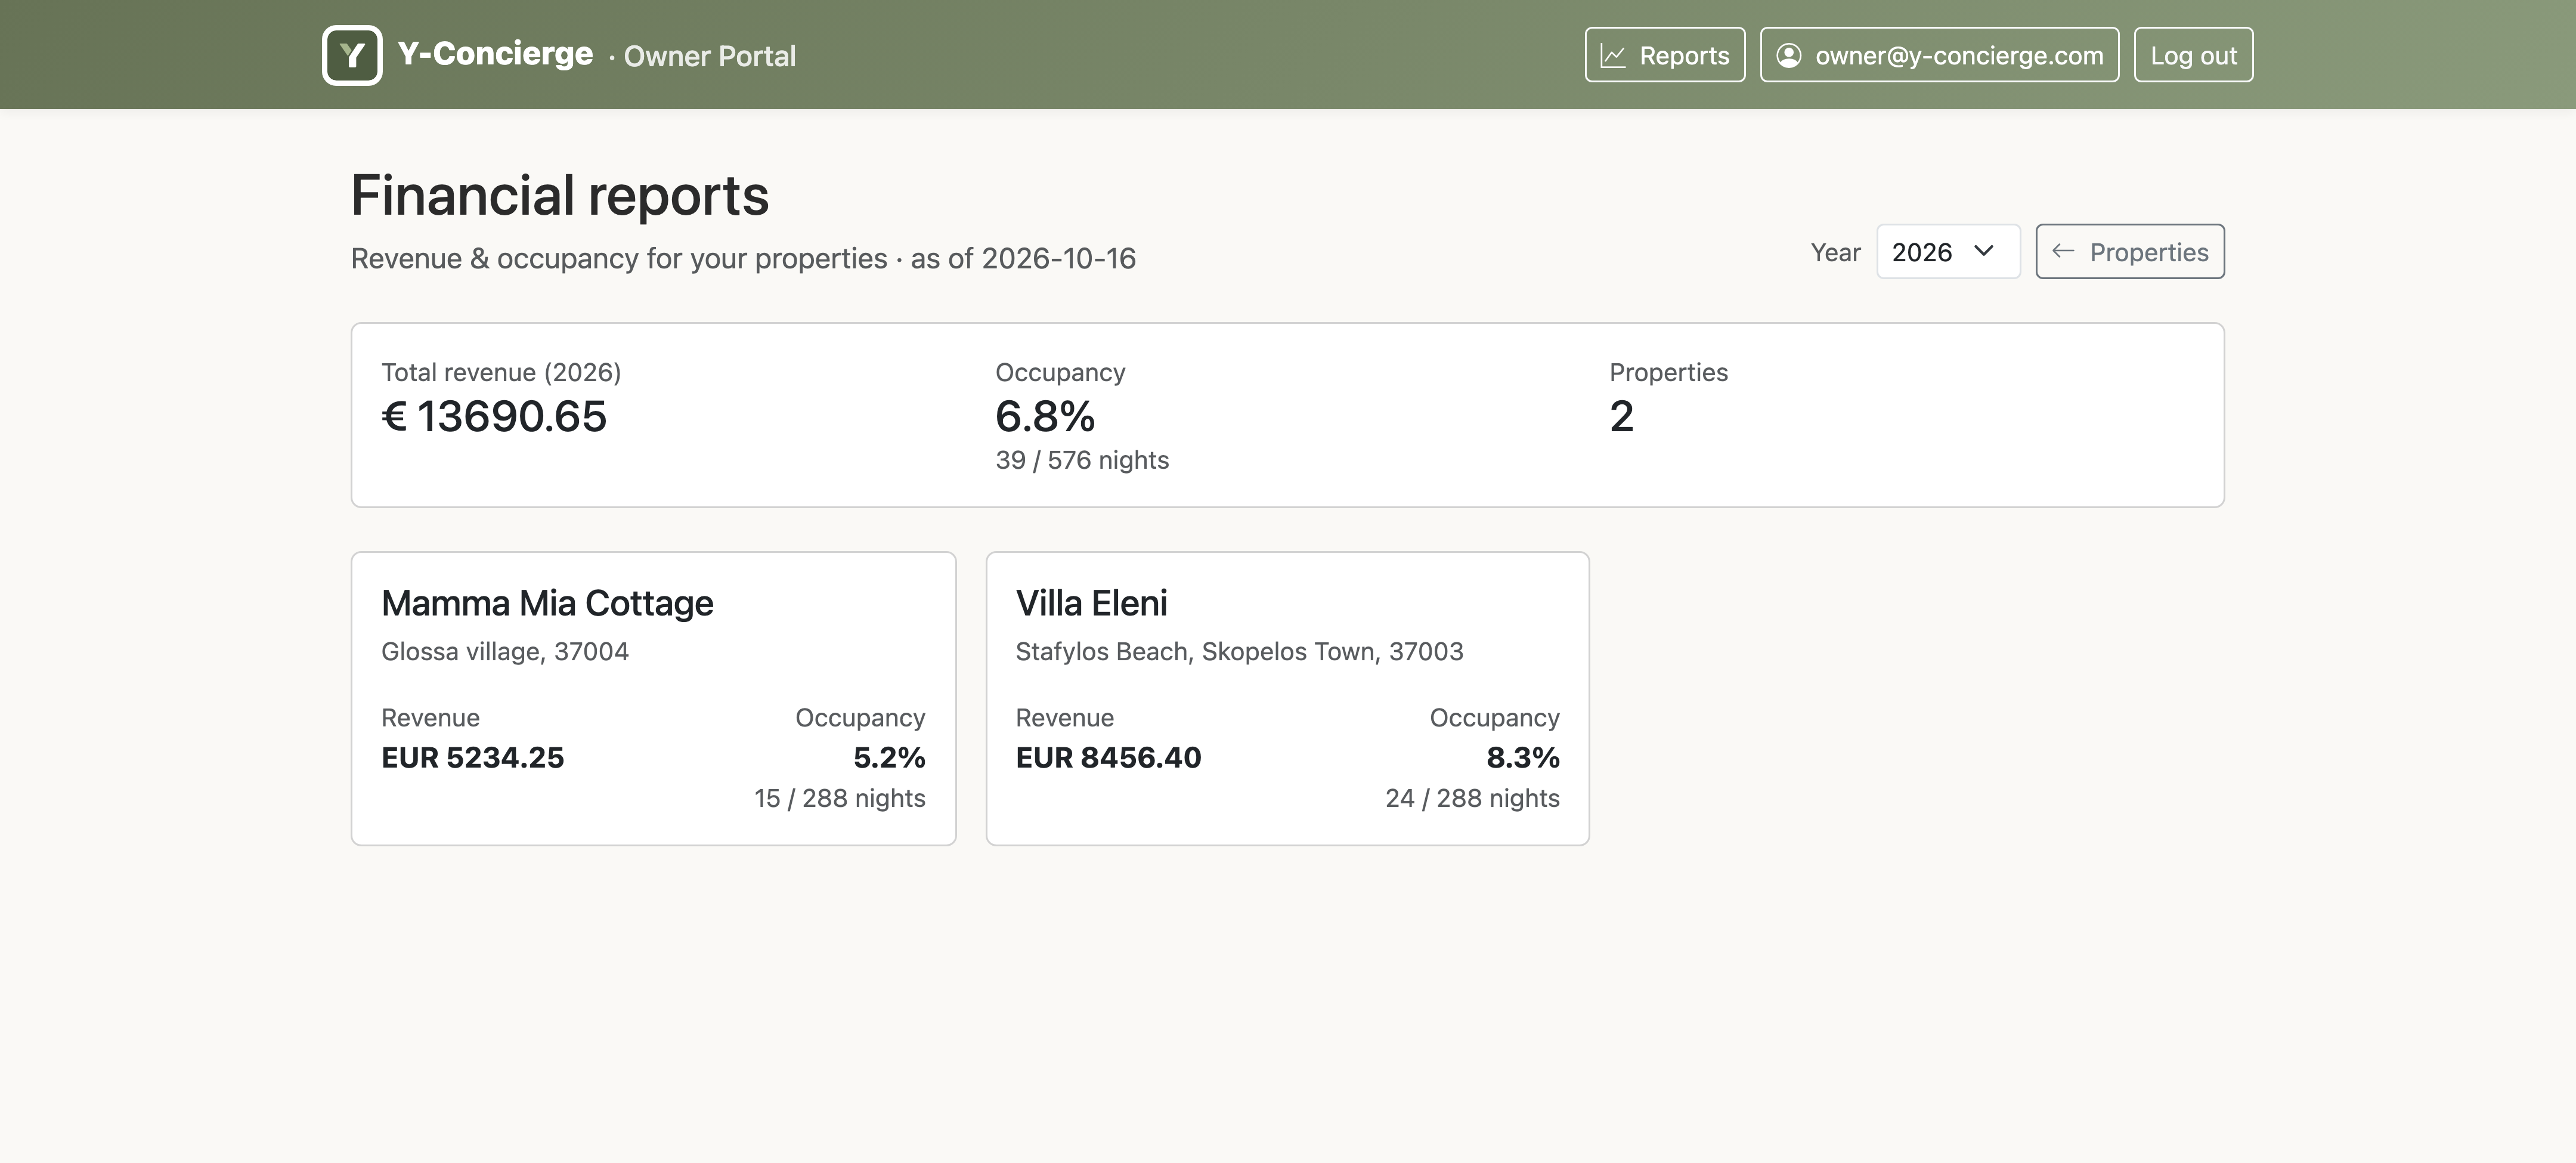Image resolution: width=2576 pixels, height=1163 pixels.
Task: Log out of the owner portal
Action: coord(2193,55)
